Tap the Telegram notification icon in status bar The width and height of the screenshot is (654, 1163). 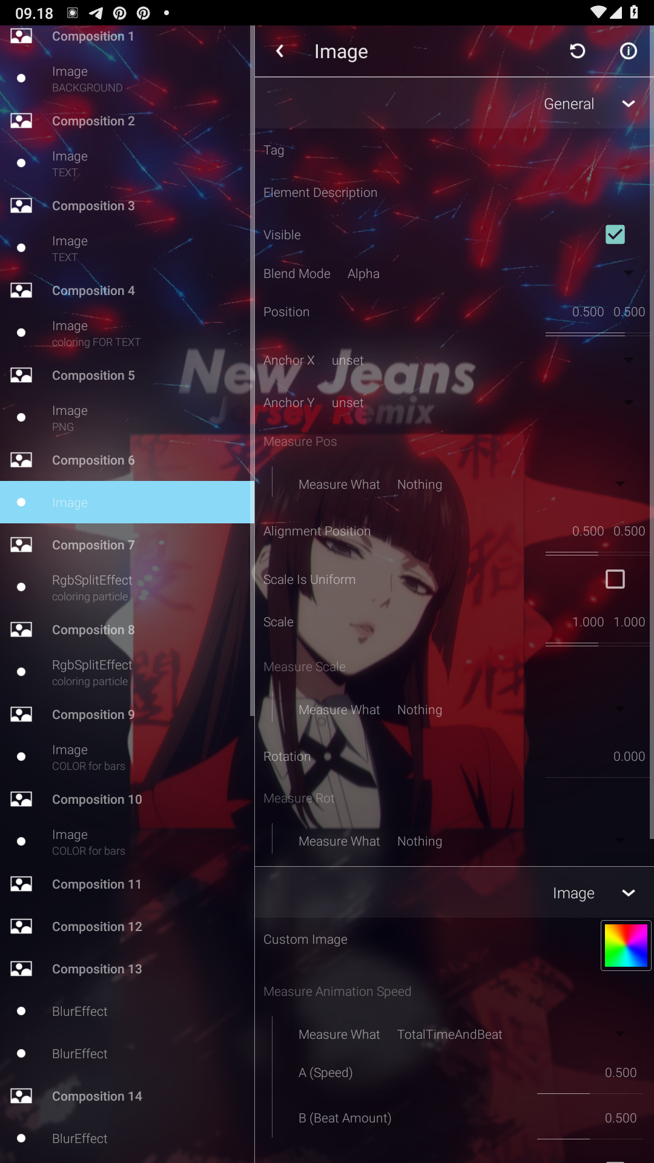(x=96, y=13)
